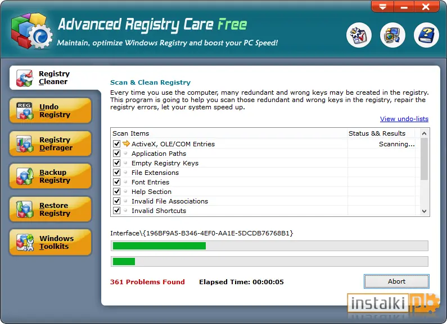This screenshot has width=447, height=324.
Task: Open the Undo Registry section
Action: (51, 110)
